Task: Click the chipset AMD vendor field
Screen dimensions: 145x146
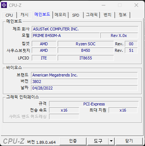Action: [x=44, y=44]
